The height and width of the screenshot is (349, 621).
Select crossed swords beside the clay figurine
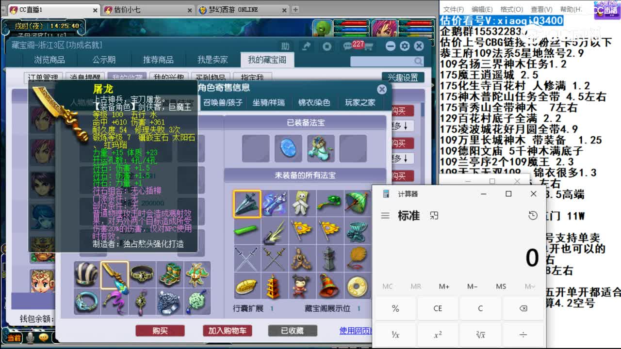click(275, 259)
